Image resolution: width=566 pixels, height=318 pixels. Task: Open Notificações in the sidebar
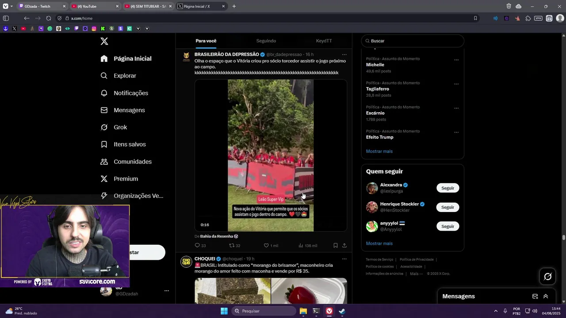pyautogui.click(x=124, y=93)
